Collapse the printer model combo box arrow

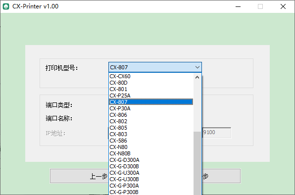pyautogui.click(x=197, y=67)
